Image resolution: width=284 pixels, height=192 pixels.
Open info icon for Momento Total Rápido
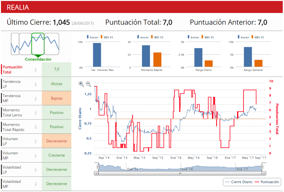click(36, 127)
